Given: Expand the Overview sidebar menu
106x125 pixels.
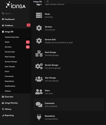Looking at the screenshot, I should click(9, 97).
